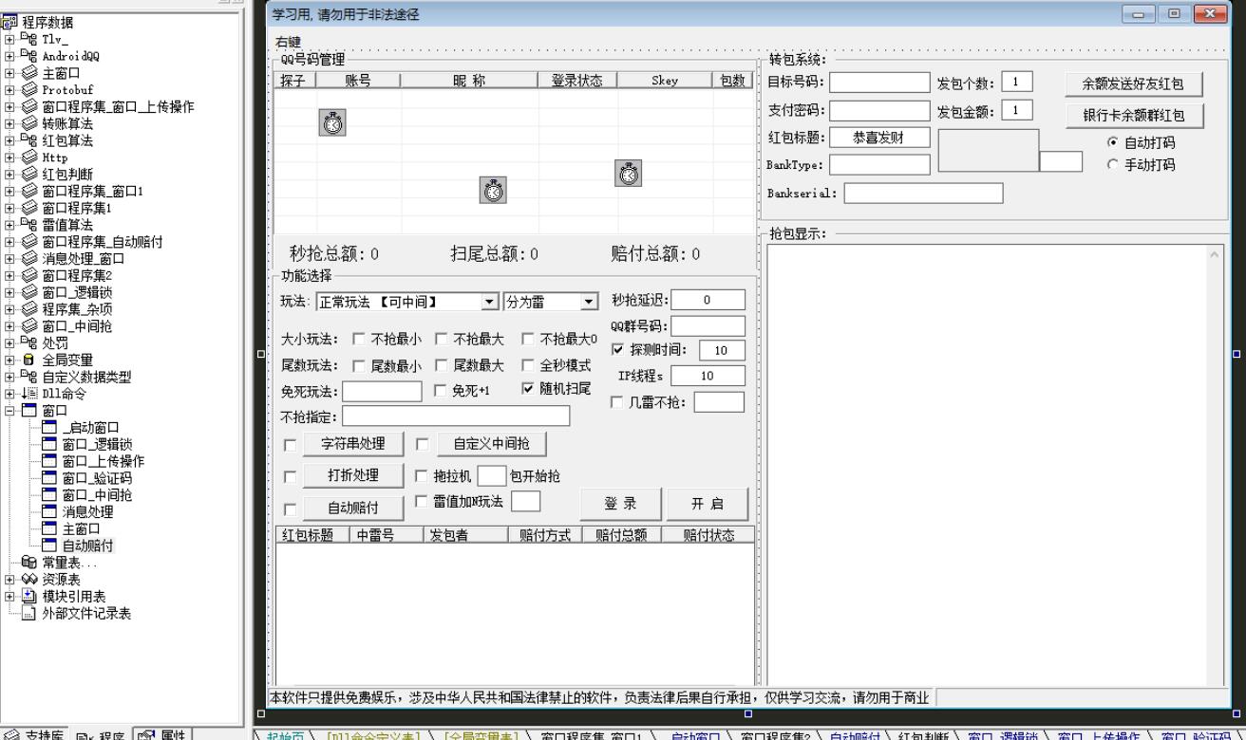
Task: Check the 尾数最大 option
Action: (x=441, y=365)
